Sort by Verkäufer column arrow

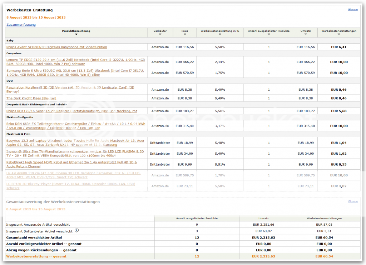click(x=160, y=34)
